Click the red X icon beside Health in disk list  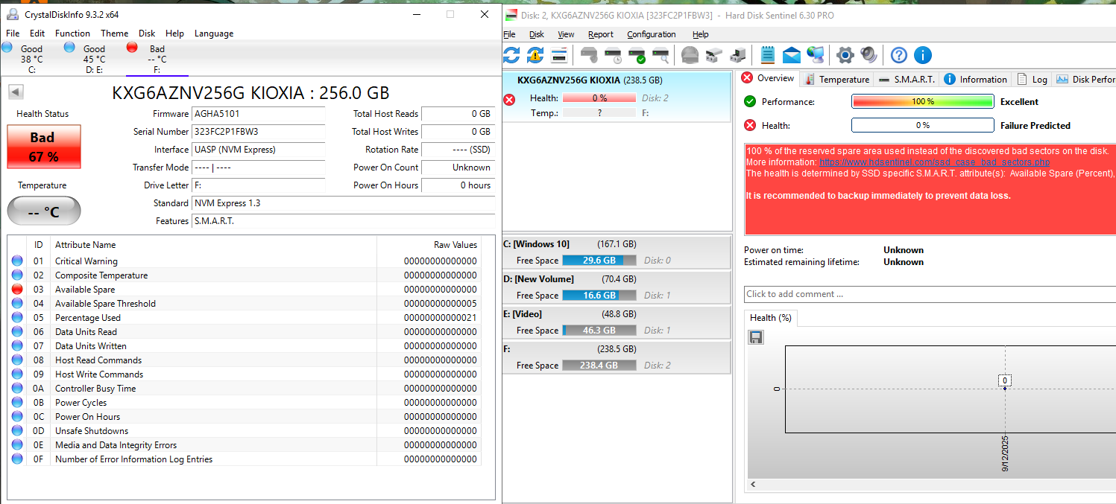point(509,100)
